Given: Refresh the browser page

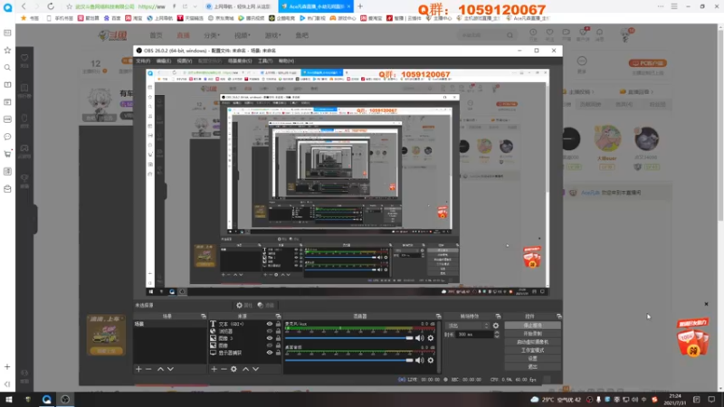Looking at the screenshot, I should coord(51,6).
